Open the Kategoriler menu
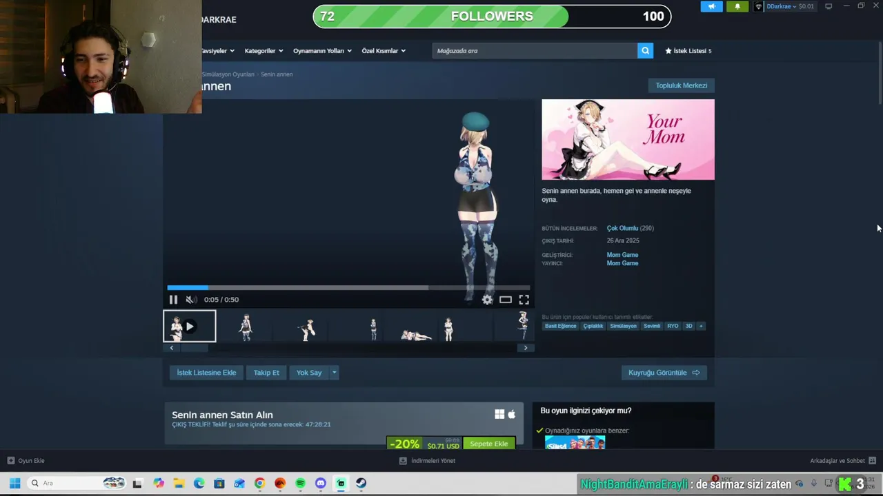The width and height of the screenshot is (883, 496). click(264, 51)
